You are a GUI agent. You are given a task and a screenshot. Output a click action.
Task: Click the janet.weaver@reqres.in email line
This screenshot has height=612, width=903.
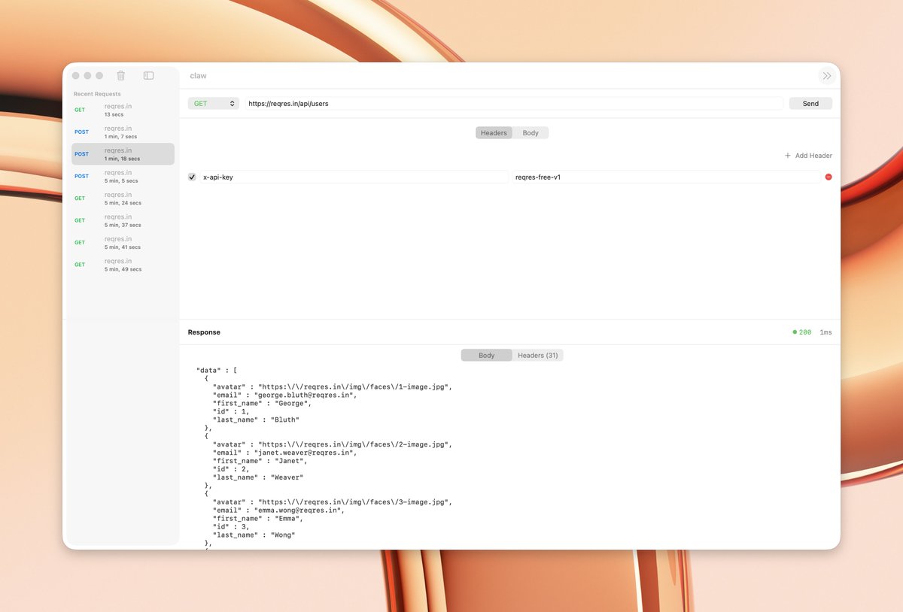284,452
